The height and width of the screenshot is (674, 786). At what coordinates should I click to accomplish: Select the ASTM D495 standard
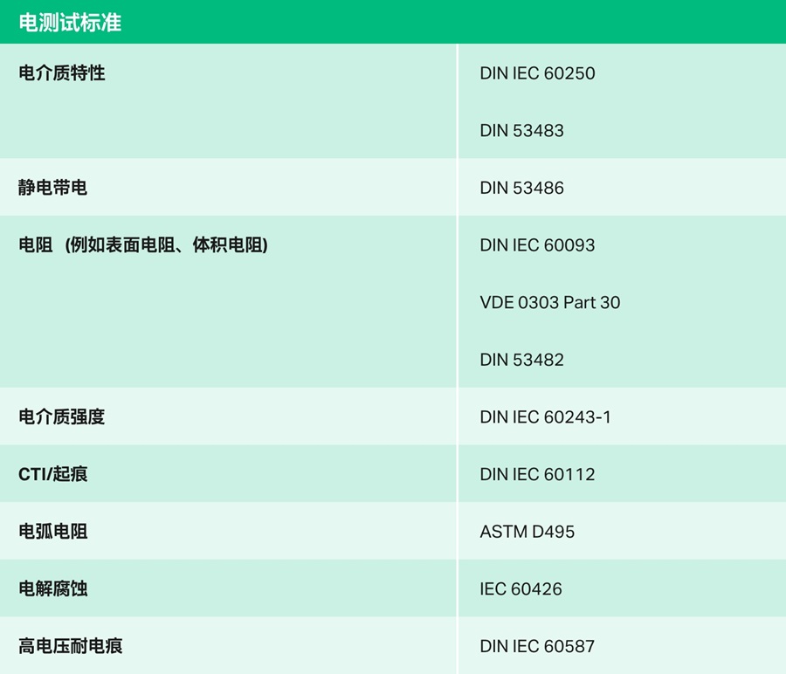527,532
